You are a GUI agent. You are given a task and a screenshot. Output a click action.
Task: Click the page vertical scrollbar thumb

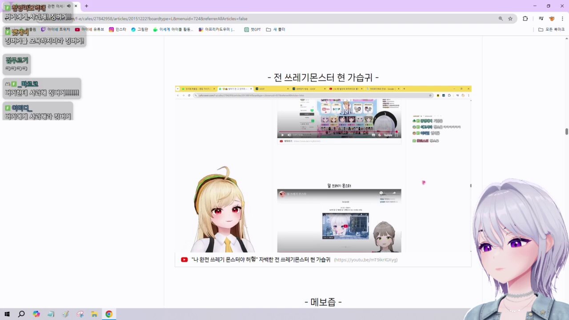point(566,132)
